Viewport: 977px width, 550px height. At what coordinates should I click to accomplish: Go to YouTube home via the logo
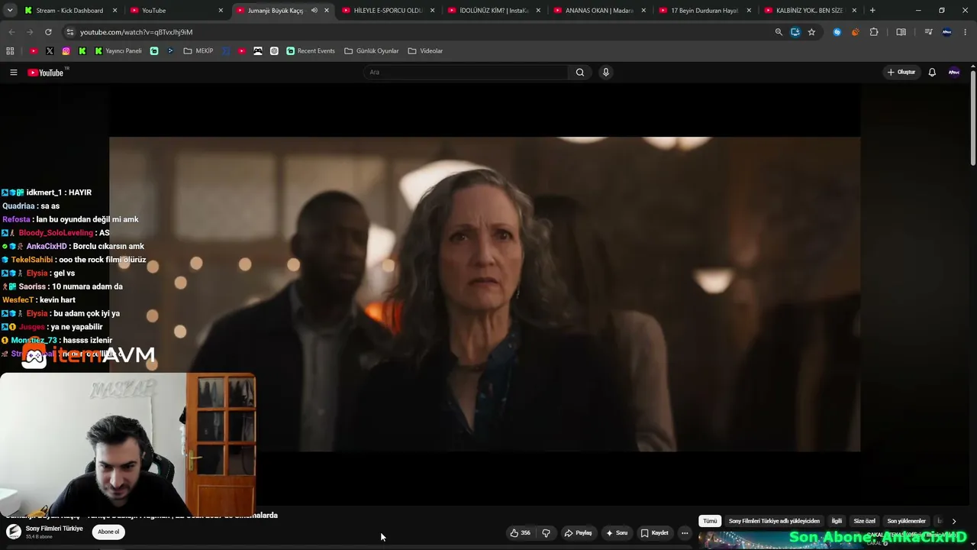pos(47,73)
